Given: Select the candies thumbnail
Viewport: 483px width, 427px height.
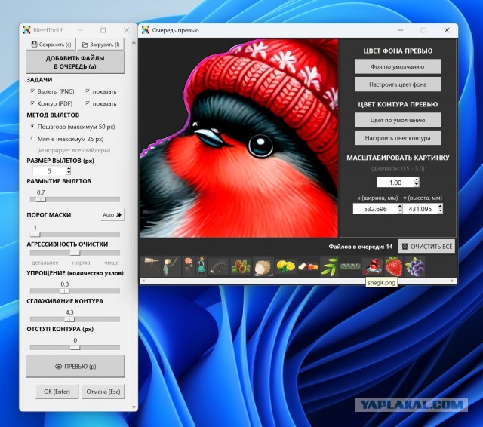Looking at the screenshot, I should click(x=308, y=266).
